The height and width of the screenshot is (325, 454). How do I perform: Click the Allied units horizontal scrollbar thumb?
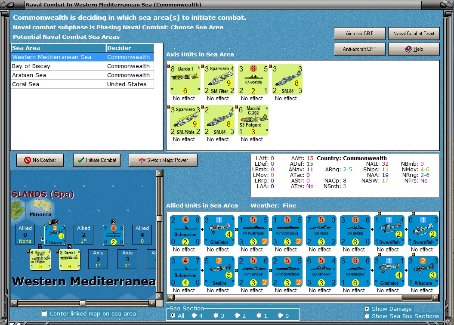coord(288,297)
